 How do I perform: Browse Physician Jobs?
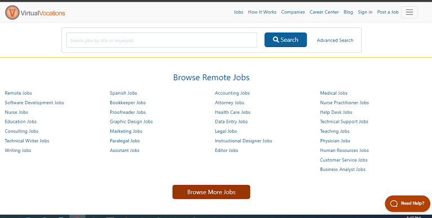[x=335, y=141]
